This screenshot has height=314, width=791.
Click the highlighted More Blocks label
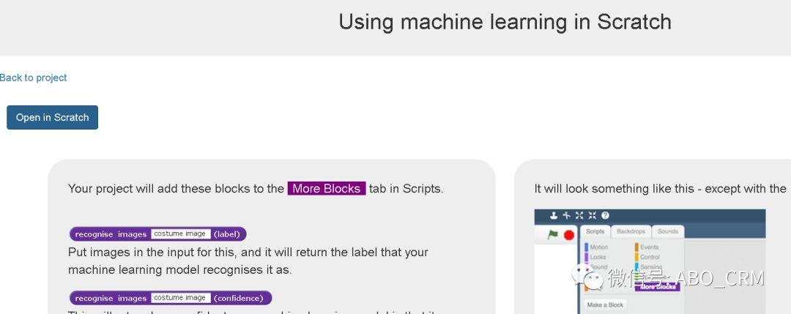pyautogui.click(x=327, y=189)
